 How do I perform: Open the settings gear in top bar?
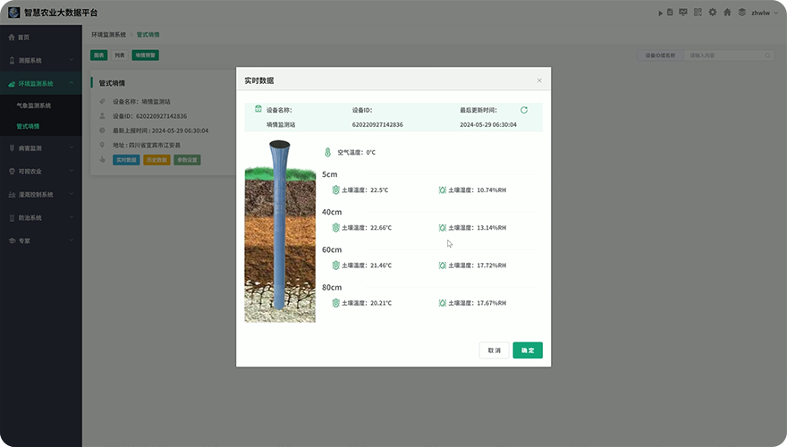(x=712, y=13)
